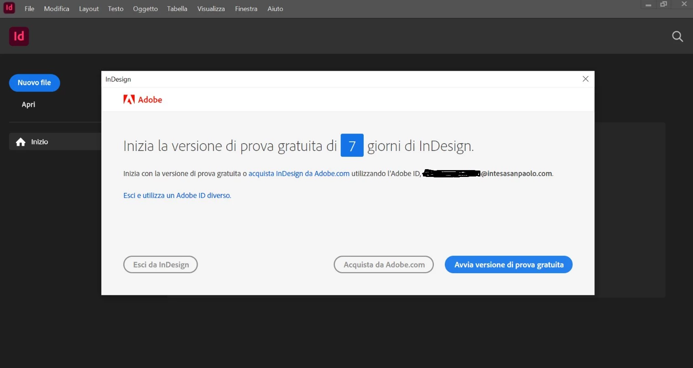
Task: Click the @intesasanpaolo.com email text
Action: tap(516, 174)
